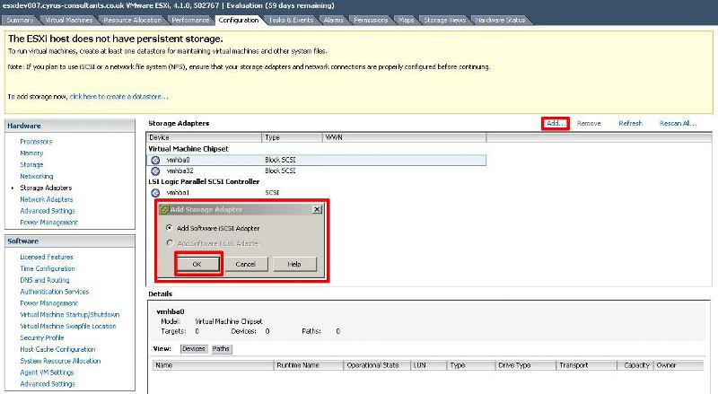This screenshot has width=718, height=394.
Task: Close the Add Storage Adapter dialog
Action: [x=317, y=209]
